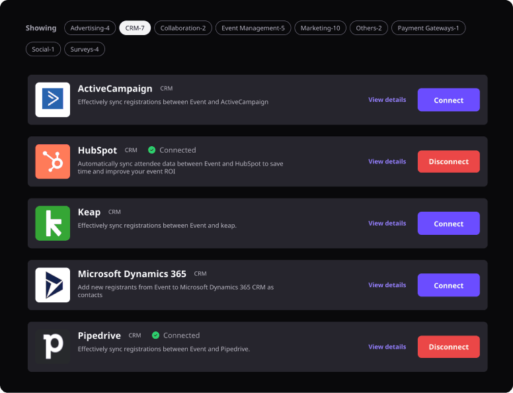Connect Microsoft Dynamics 365
Viewport: 513px width, 393px height.
[449, 285]
